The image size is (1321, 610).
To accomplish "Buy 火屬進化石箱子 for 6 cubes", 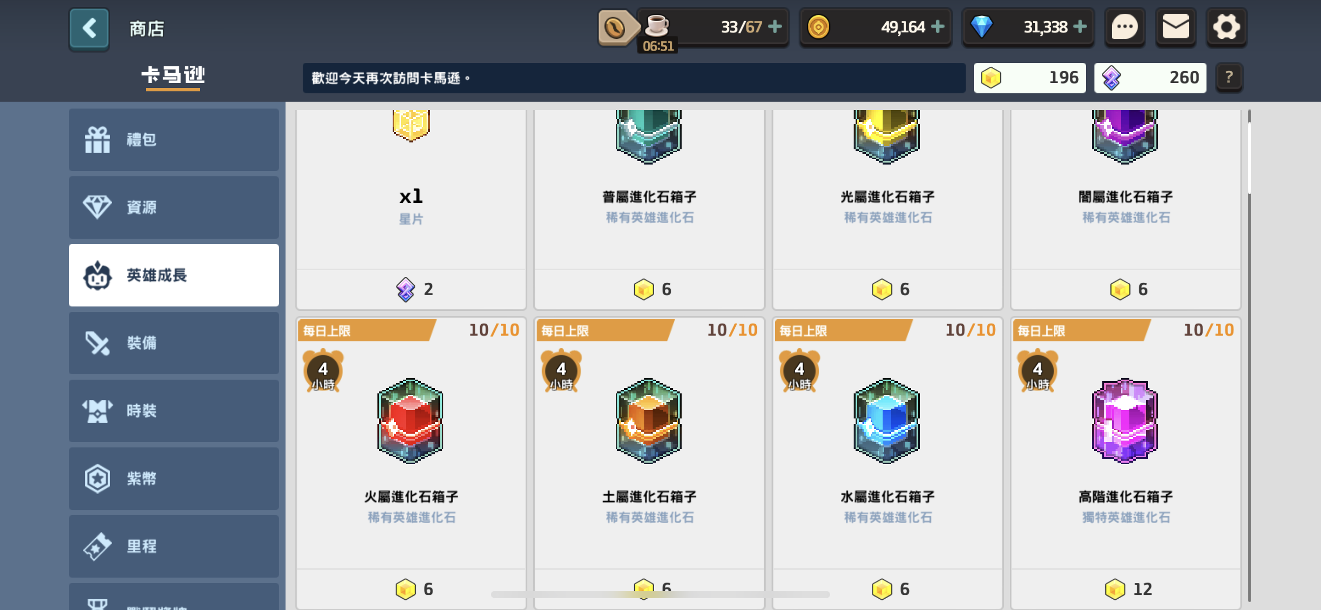I will tap(411, 589).
